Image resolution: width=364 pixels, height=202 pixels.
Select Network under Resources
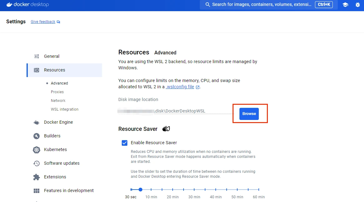pyautogui.click(x=58, y=101)
